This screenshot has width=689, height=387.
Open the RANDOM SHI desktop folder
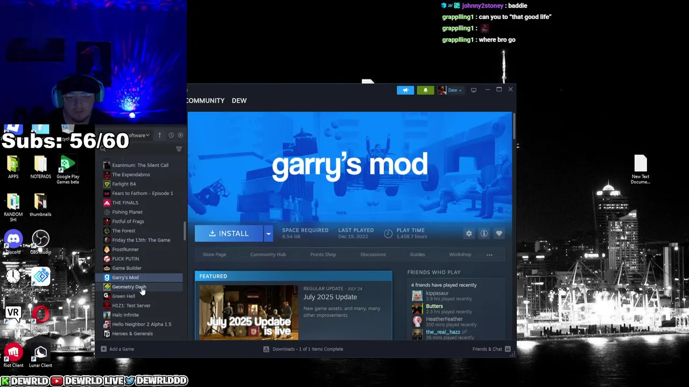tap(13, 207)
